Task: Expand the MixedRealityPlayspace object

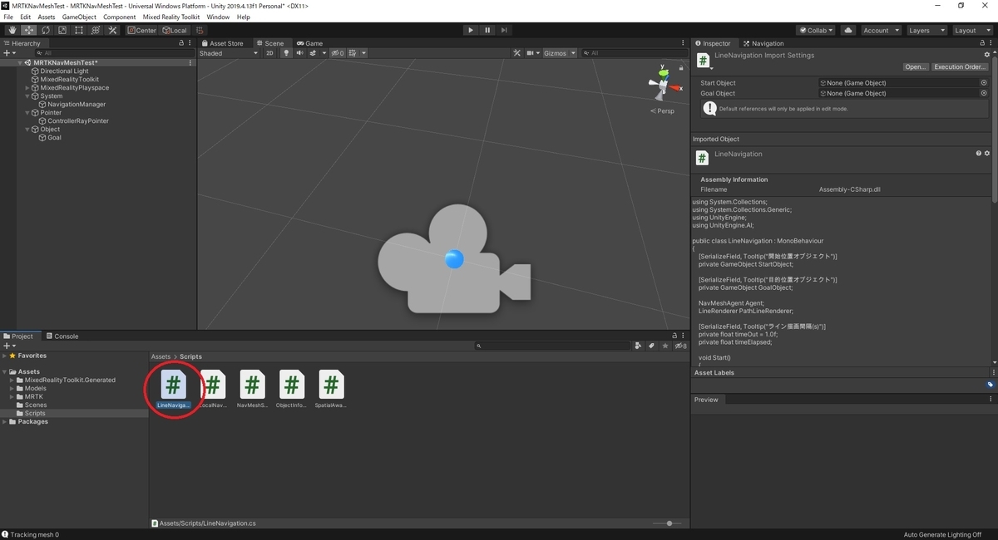Action: tap(27, 88)
